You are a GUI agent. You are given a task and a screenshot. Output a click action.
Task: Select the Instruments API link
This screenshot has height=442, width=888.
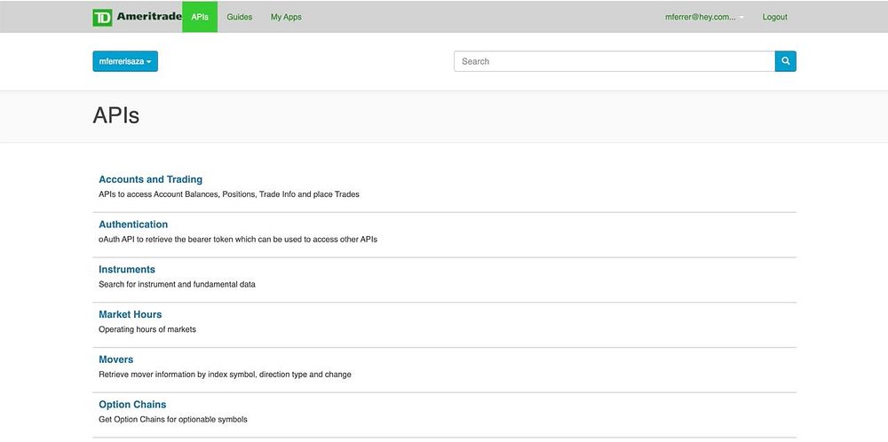coord(127,270)
